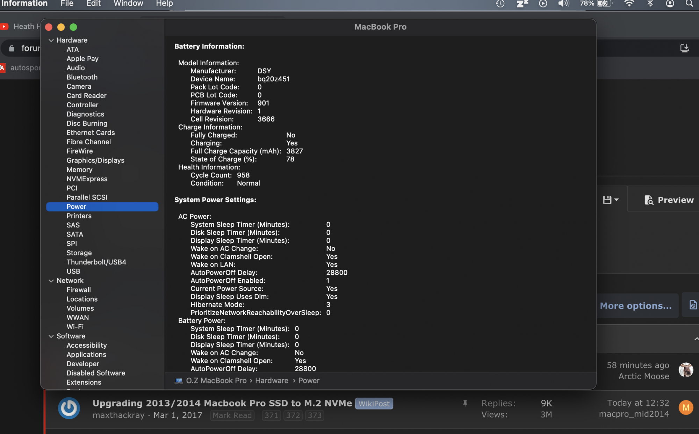
Task: Collapse the Network section
Action: click(51, 281)
